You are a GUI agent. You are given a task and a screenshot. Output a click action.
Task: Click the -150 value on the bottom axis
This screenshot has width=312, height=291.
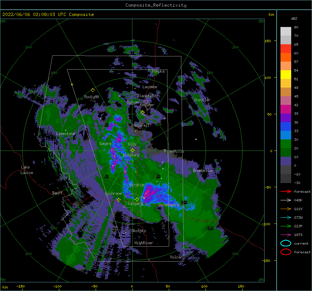[20, 286]
